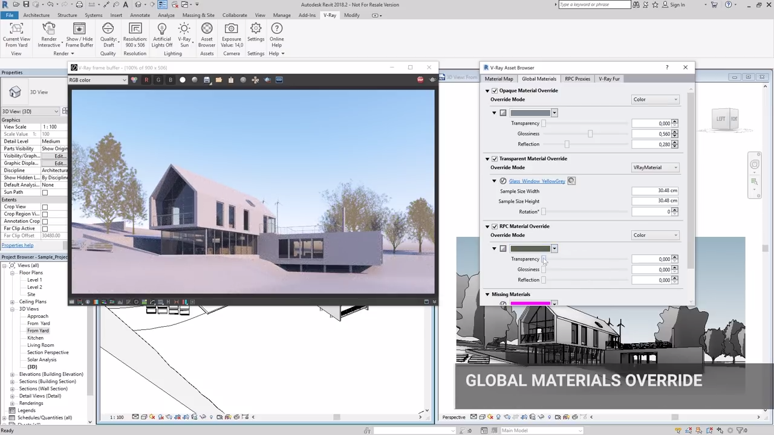Enable the Sun Path checkbox

pyautogui.click(x=45, y=193)
